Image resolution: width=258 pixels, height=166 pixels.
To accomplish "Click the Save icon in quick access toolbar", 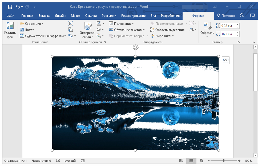I will tap(10, 7).
